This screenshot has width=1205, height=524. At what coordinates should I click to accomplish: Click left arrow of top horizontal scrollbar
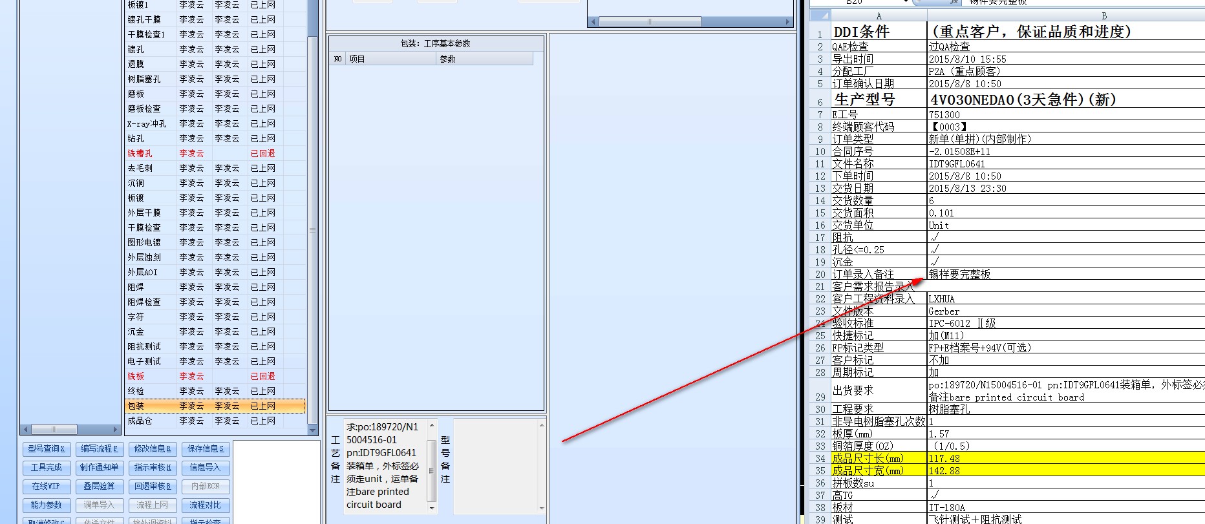594,22
